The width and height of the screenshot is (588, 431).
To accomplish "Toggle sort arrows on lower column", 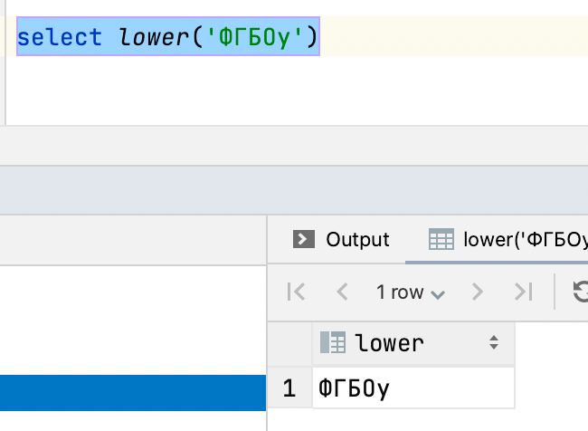I will [x=494, y=343].
